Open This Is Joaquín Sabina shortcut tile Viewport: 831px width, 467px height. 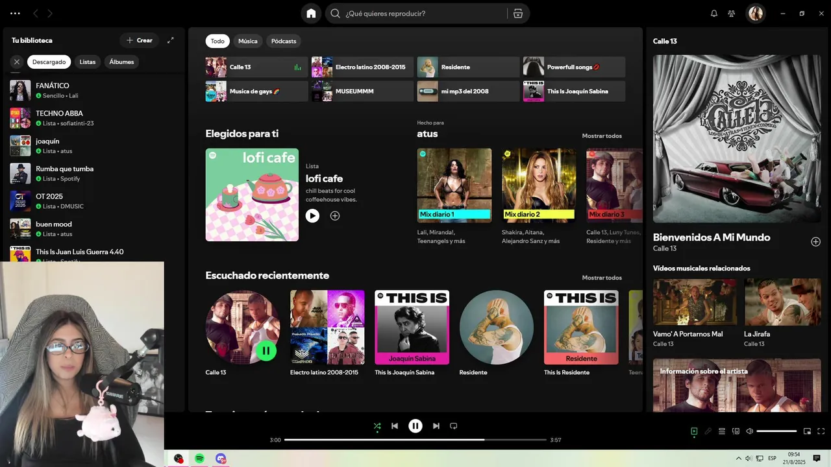[574, 91]
